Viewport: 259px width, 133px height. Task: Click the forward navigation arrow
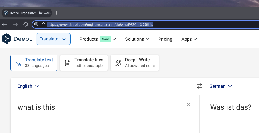(15, 24)
